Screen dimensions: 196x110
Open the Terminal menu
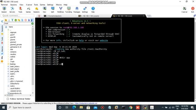click(x=4, y=5)
